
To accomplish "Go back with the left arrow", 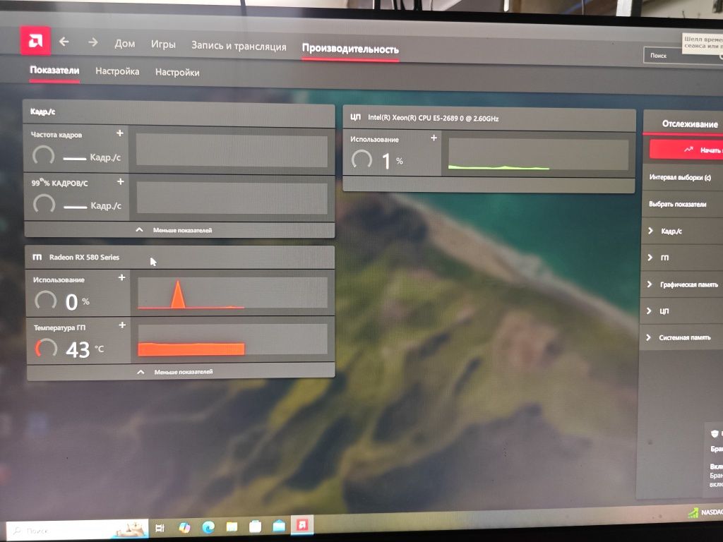I will tap(64, 42).
